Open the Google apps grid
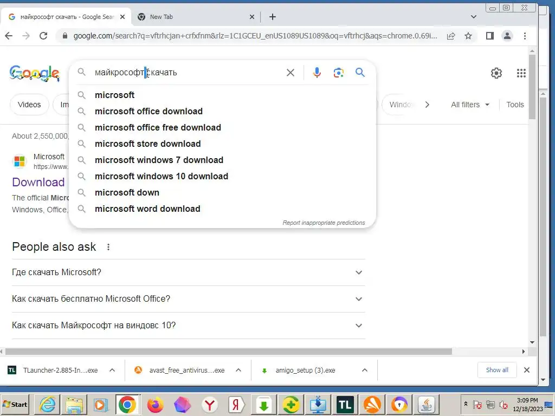The height and width of the screenshot is (416, 555). point(521,73)
